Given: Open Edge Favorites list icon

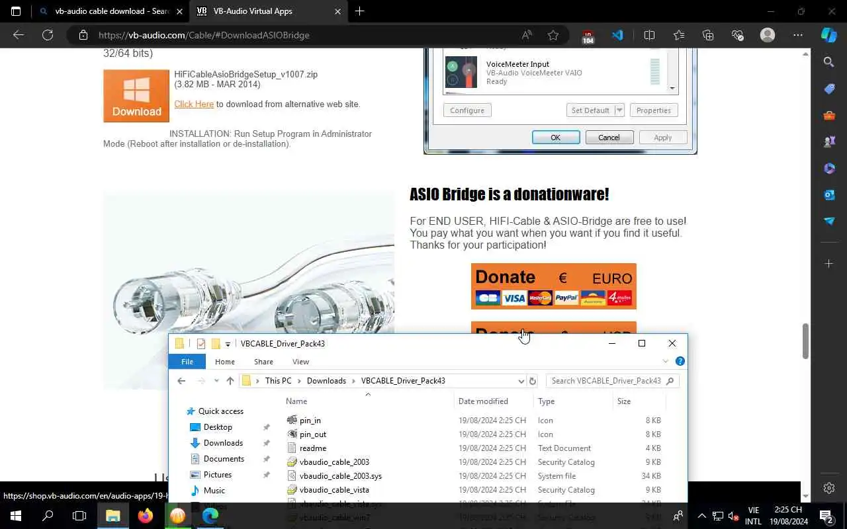Looking at the screenshot, I should 679,35.
